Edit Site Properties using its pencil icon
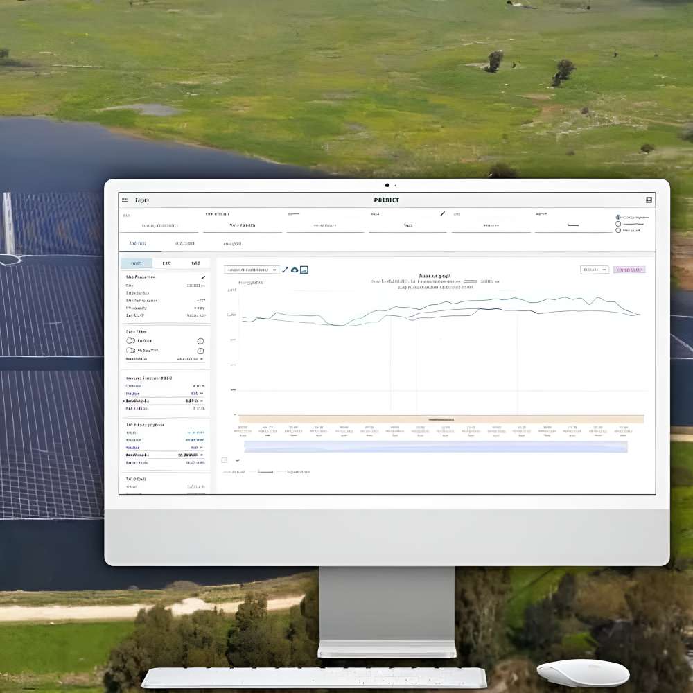The height and width of the screenshot is (693, 693). click(204, 277)
